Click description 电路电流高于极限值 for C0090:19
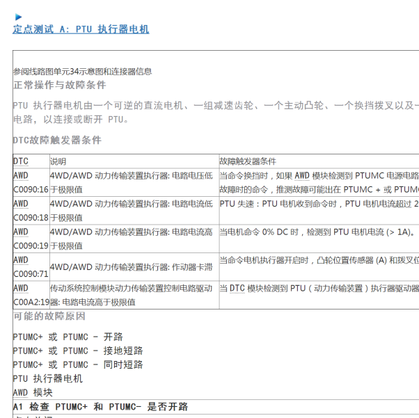Screen dimensions: 419x418 pos(134,239)
